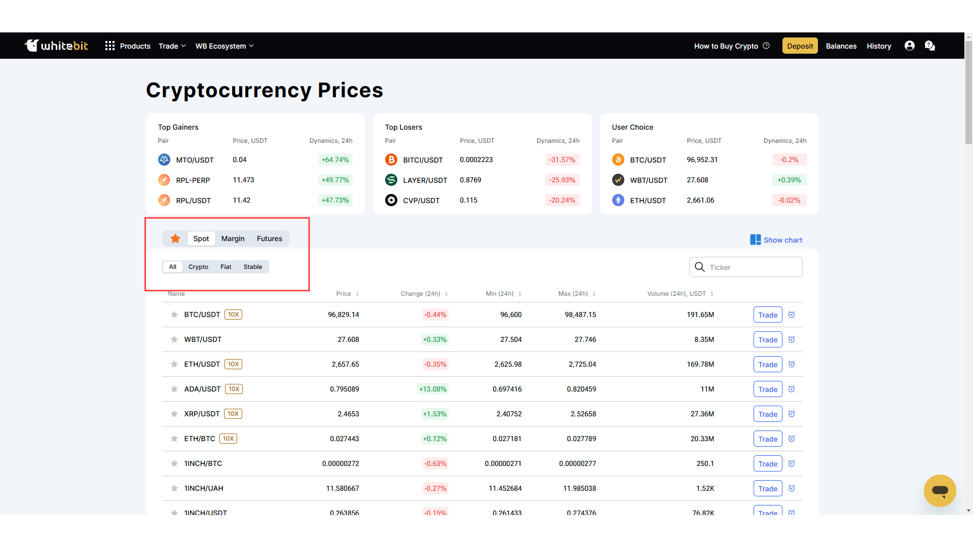Image resolution: width=973 pixels, height=547 pixels.
Task: Open the support chat bubbles icon in header
Action: (x=930, y=46)
